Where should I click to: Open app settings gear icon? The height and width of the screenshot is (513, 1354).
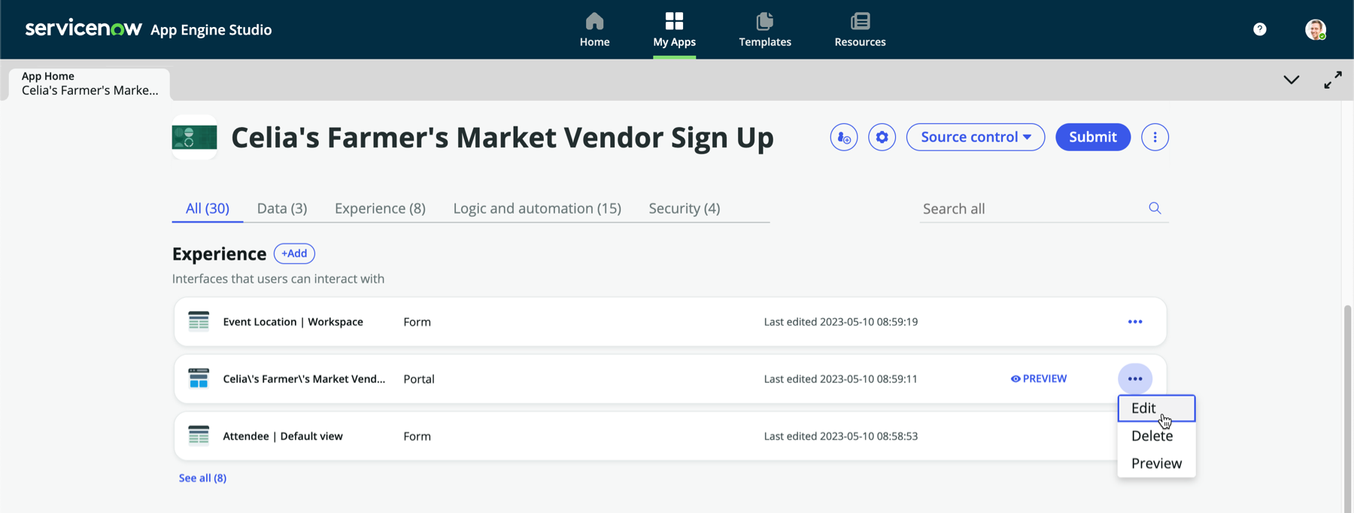(882, 137)
